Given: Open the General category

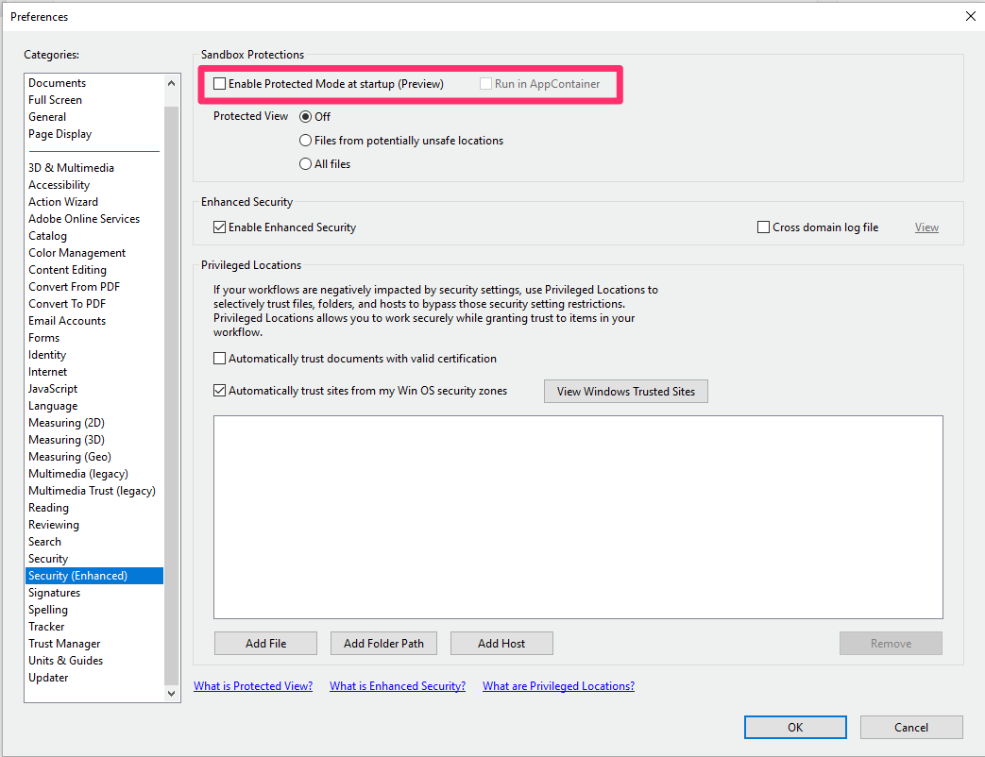Looking at the screenshot, I should [x=94, y=117].
